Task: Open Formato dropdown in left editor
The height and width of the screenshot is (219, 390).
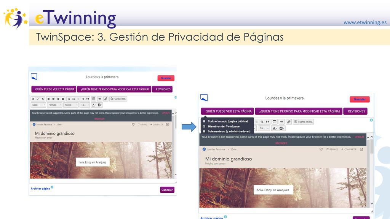Action: tap(55, 105)
